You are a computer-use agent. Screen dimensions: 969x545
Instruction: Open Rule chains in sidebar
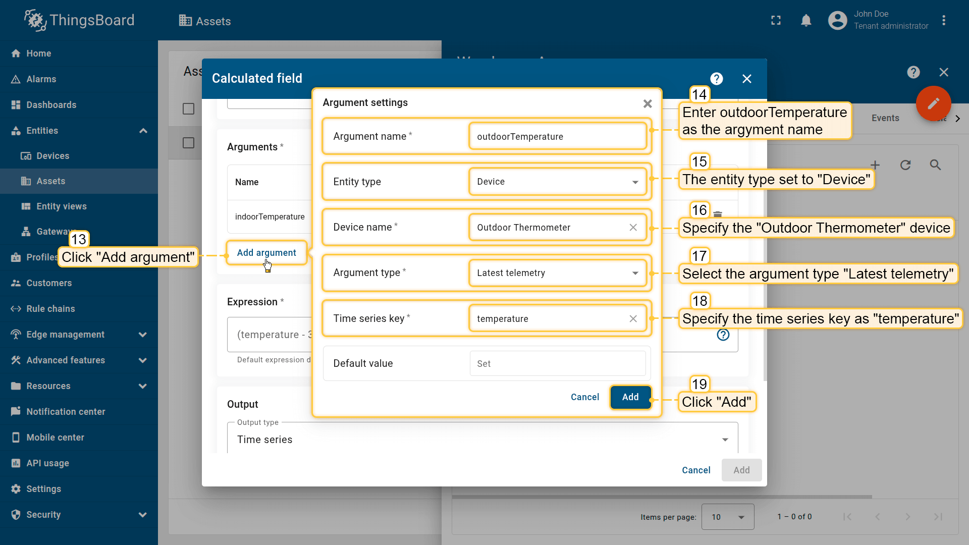50,309
